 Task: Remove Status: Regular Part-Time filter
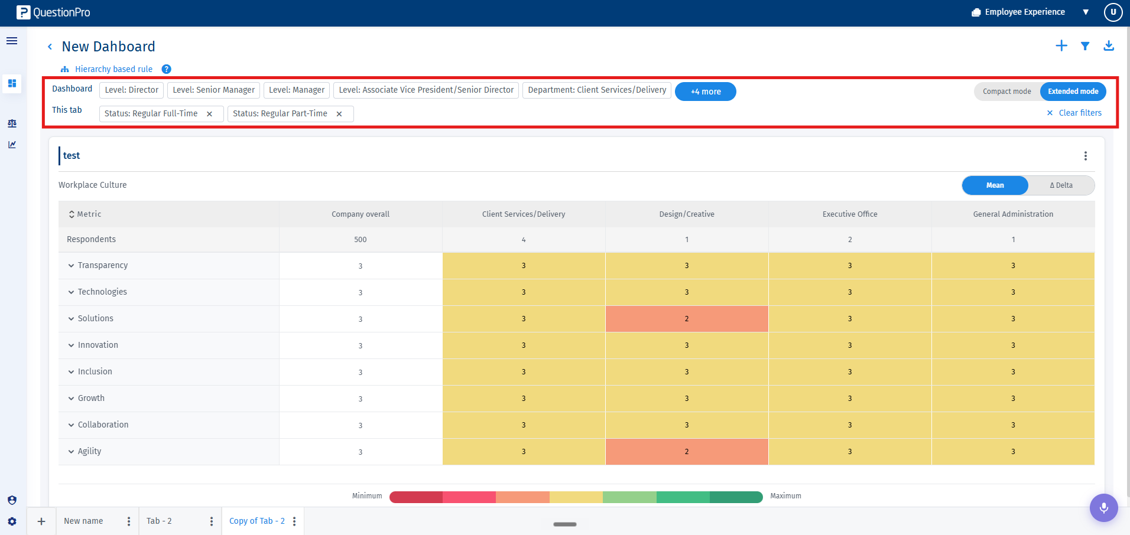click(x=339, y=114)
